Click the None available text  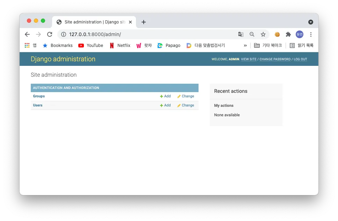pyautogui.click(x=227, y=115)
